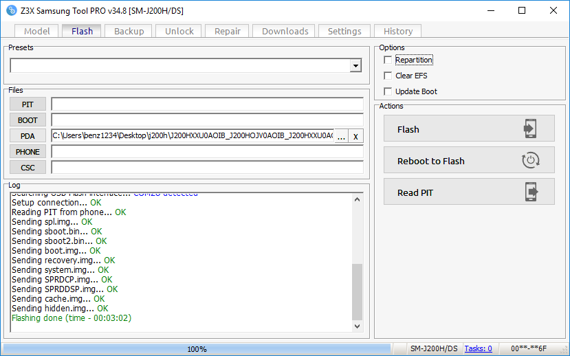Screen dimensions: 570x356
Task: Click 'Sending boot.img... OK' log line
Action: (x=56, y=251)
